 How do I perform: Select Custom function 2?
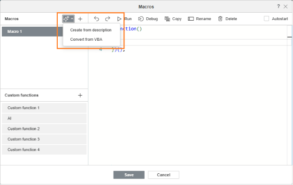(x=44, y=129)
